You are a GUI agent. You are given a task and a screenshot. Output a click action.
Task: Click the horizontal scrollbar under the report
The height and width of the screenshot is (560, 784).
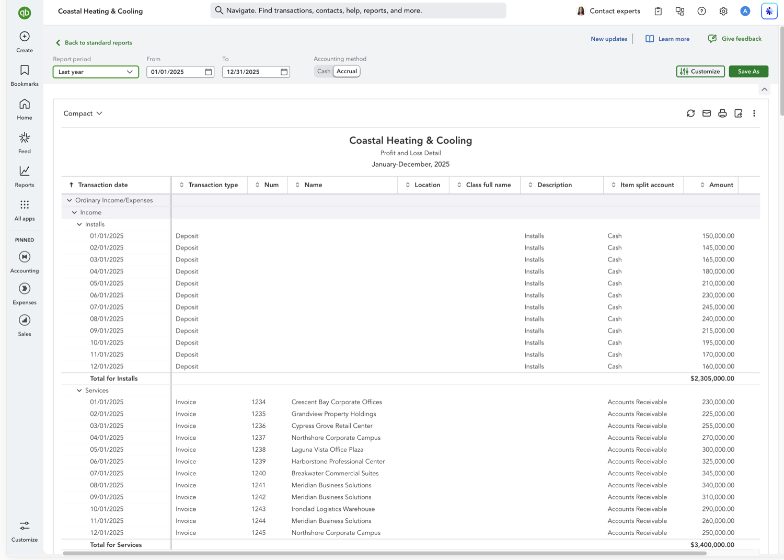385,553
